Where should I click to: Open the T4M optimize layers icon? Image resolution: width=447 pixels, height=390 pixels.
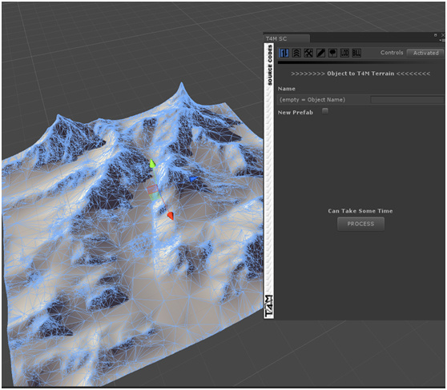point(296,53)
